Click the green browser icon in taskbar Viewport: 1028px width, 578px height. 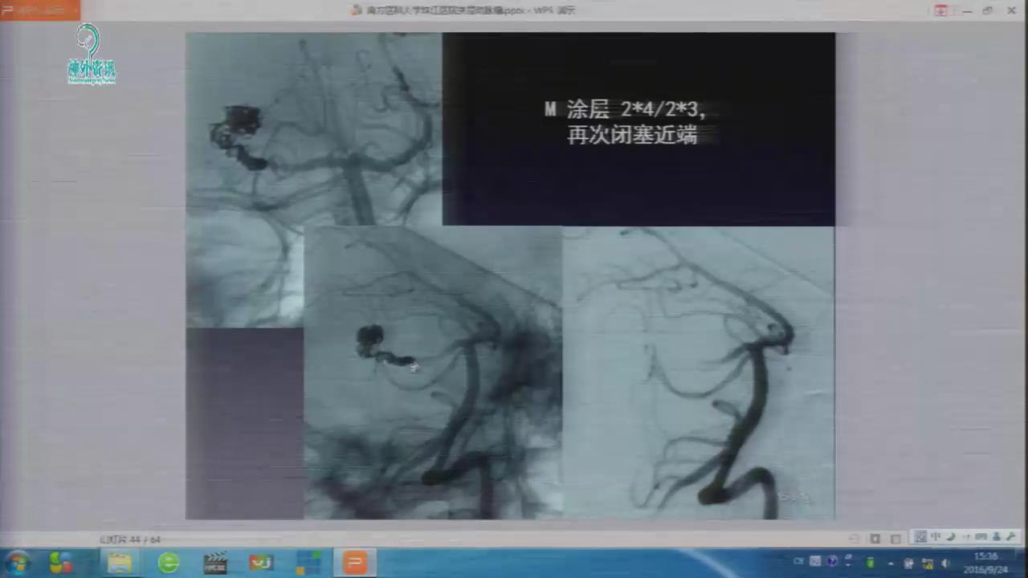click(x=169, y=562)
